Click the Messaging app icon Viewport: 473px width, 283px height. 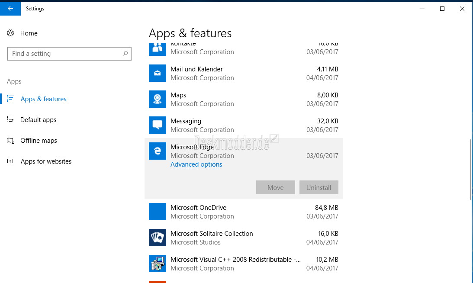[158, 125]
